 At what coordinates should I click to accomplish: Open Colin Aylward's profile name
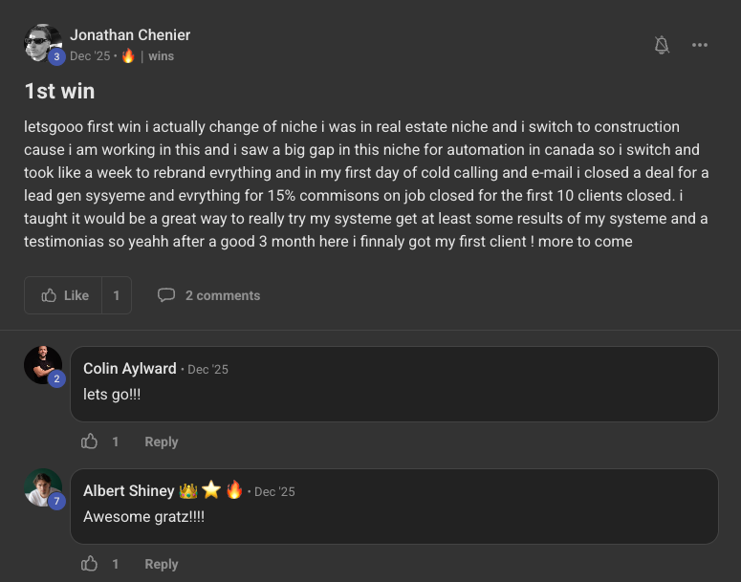[x=130, y=369]
